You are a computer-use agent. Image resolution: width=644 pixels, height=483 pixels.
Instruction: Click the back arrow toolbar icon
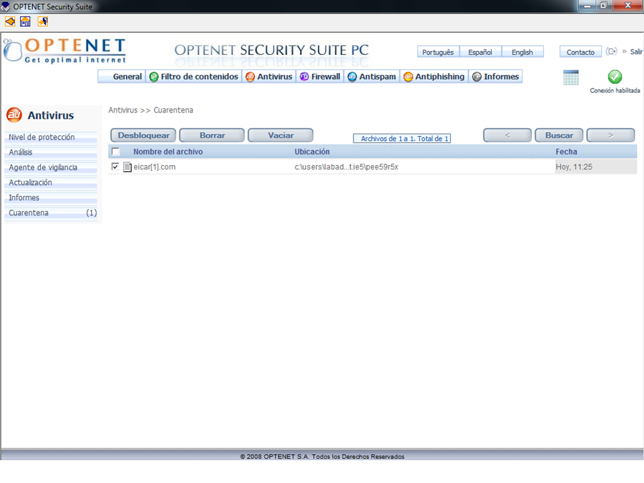10,21
